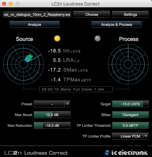Adjust the Max Reduction -18.0 dB slider

52,125
